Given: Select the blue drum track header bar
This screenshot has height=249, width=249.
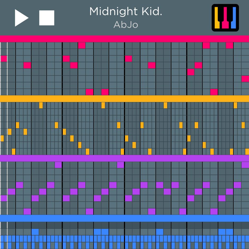Looking at the screenshot, I should pyautogui.click(x=125, y=218).
